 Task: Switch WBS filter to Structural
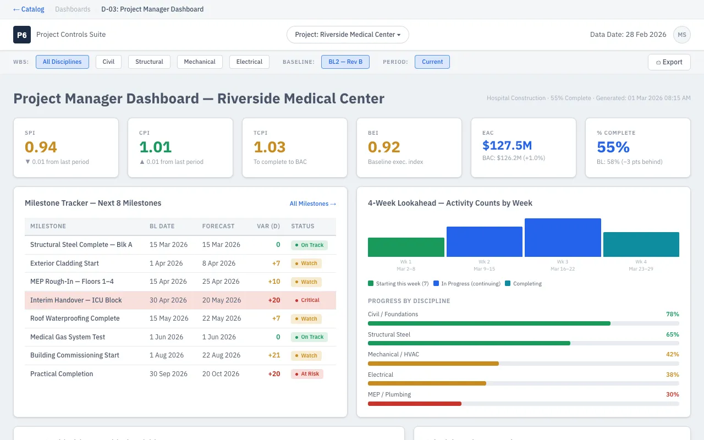[x=149, y=62]
